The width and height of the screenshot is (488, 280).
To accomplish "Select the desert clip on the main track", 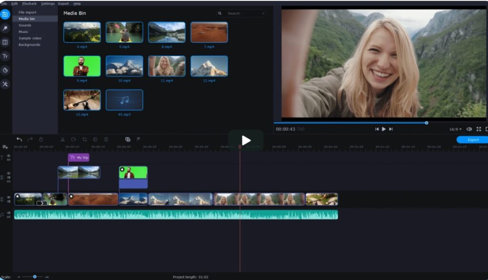I will click(93, 200).
